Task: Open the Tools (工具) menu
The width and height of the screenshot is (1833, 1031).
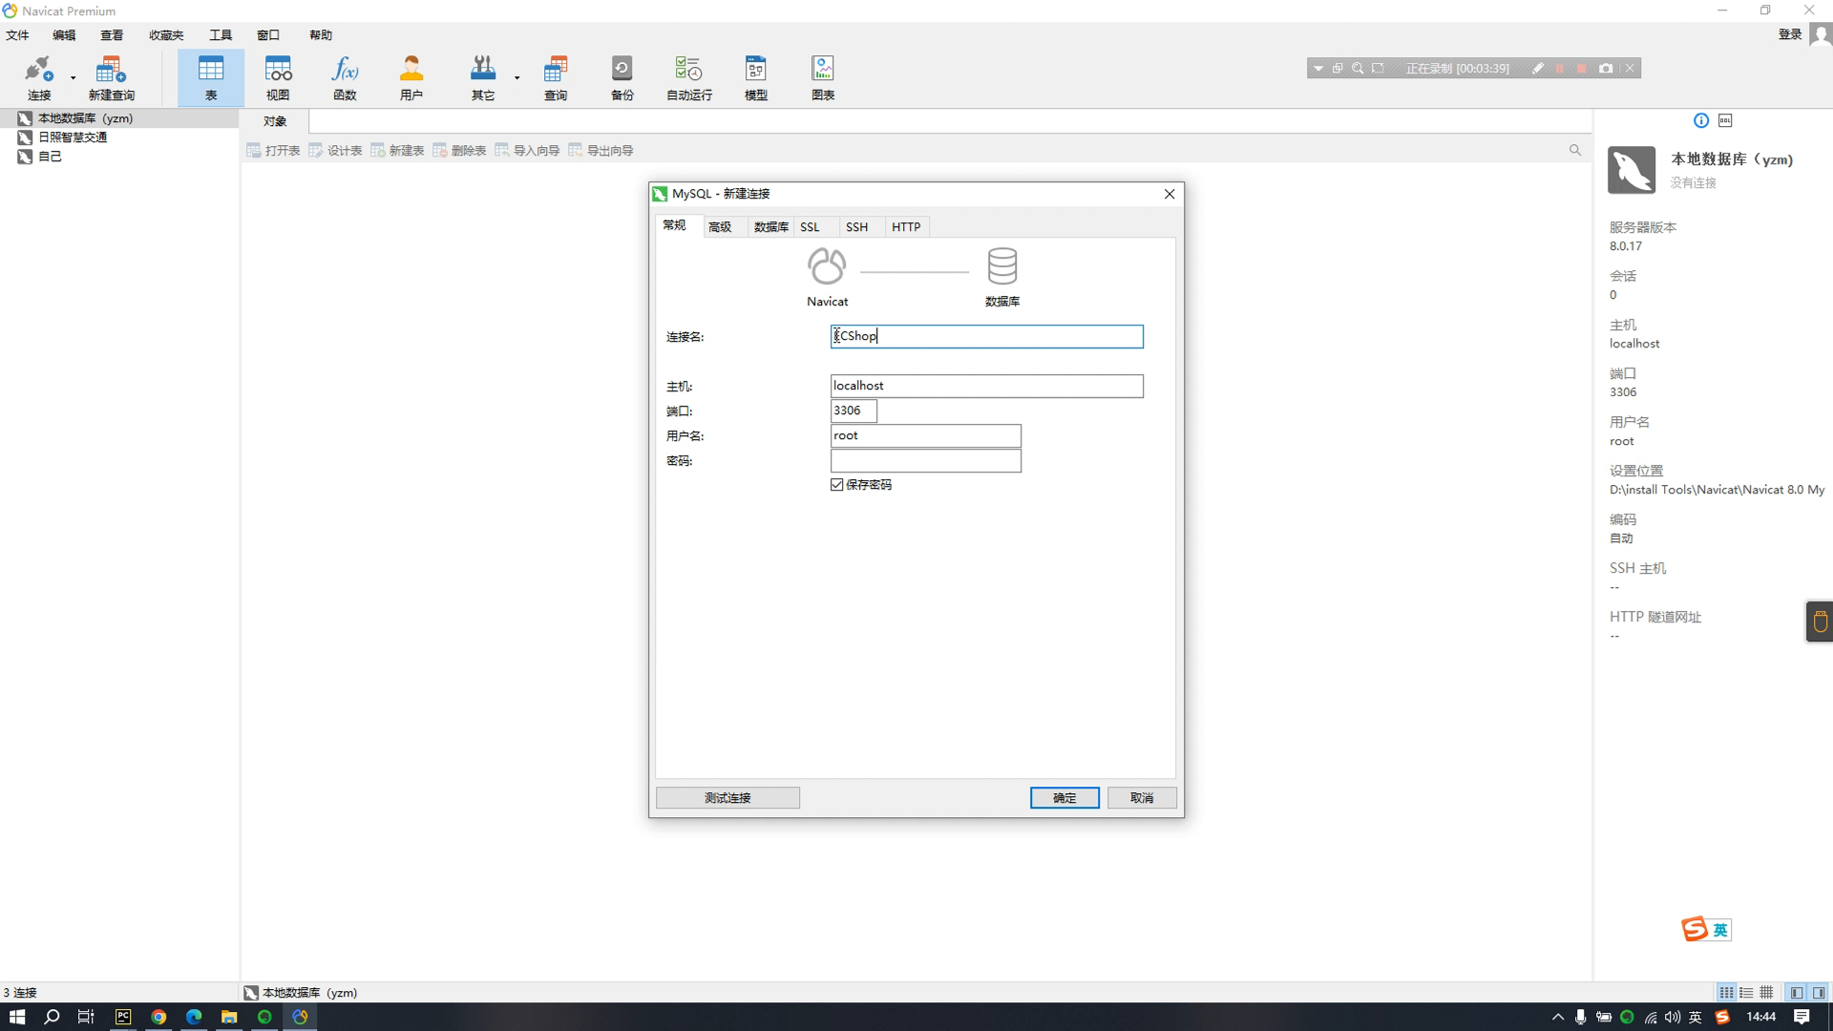Action: pos(221,35)
